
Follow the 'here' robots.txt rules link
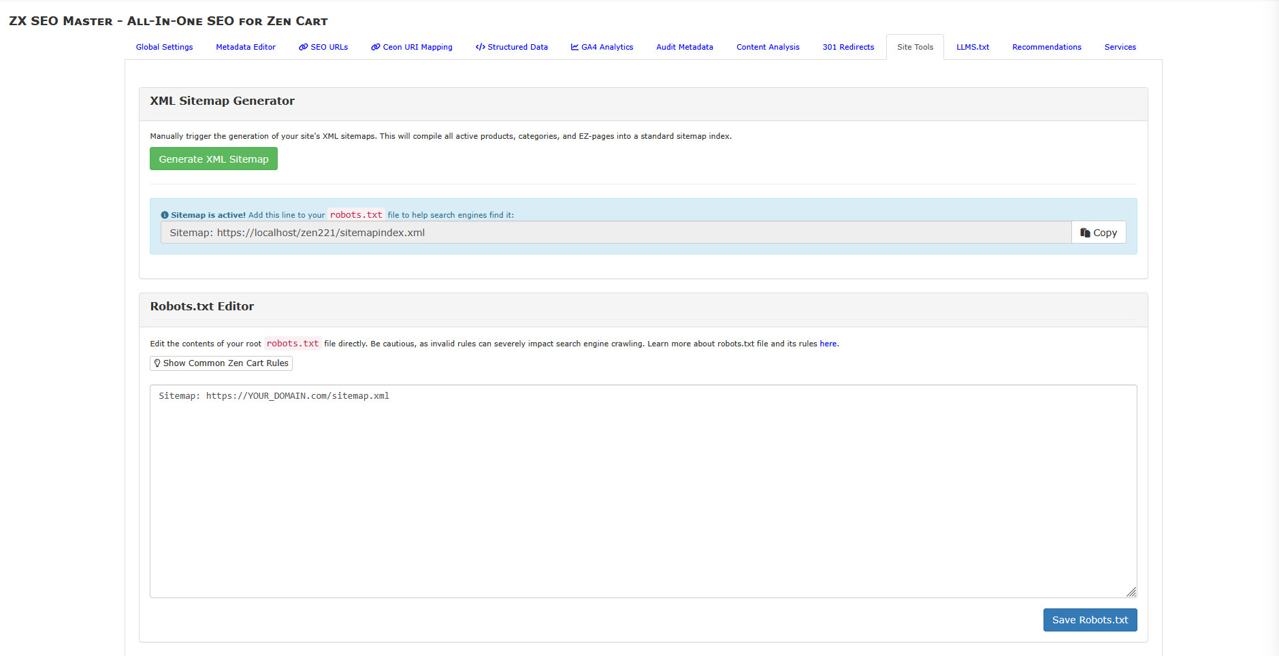[x=828, y=344]
